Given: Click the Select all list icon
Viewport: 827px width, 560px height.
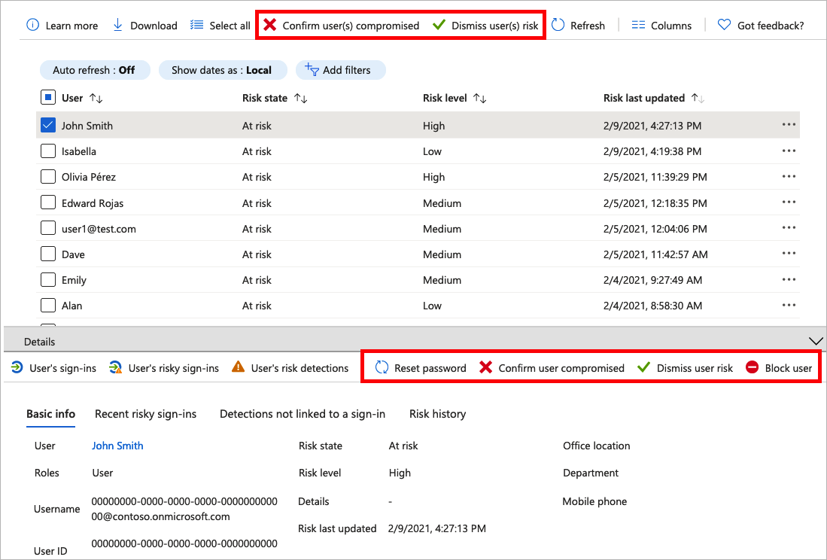Looking at the screenshot, I should (196, 25).
